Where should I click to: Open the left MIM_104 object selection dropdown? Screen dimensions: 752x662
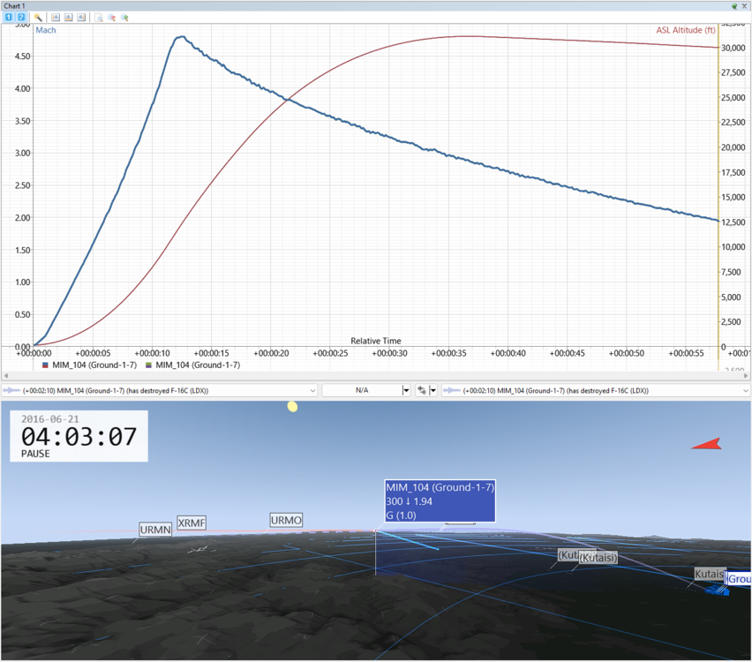159,390
